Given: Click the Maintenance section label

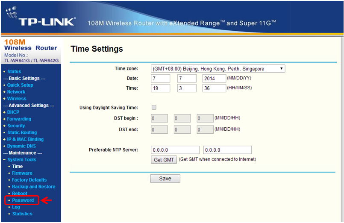Looking at the screenshot, I should tap(23, 153).
